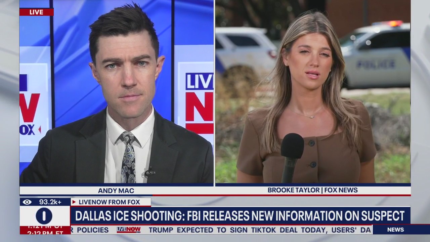Click the POLICIES text in the ticker
This screenshot has height=242, width=430.
92,230
